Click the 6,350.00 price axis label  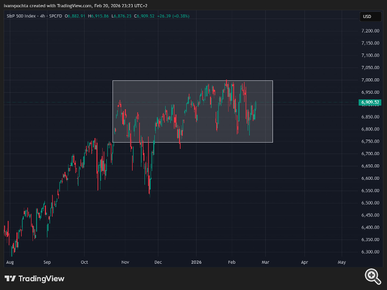370,240
